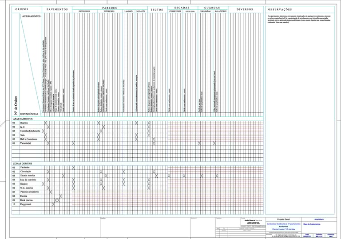This screenshot has height=239, width=341.
Task: Click 'Projeto Geral' in the title block
Action: (284, 219)
